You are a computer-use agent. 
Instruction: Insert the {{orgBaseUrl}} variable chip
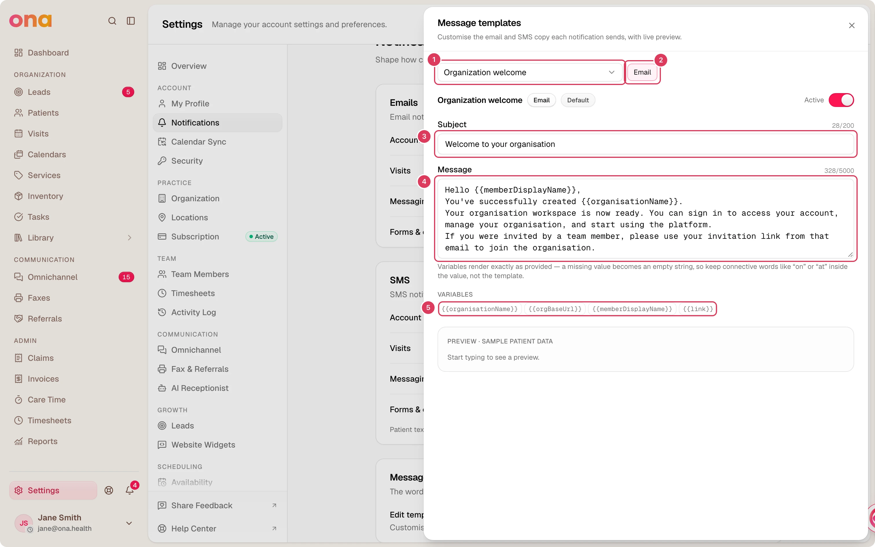tap(555, 309)
